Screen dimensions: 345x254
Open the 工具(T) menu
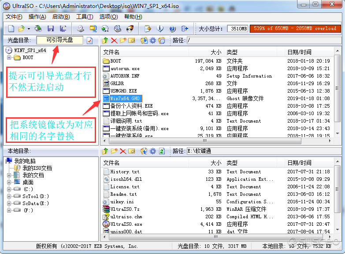click(x=85, y=17)
